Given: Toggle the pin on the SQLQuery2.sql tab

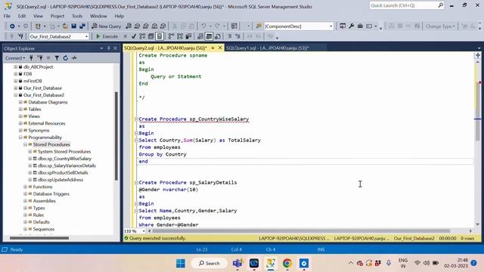Looking at the screenshot, I should coord(213,48).
